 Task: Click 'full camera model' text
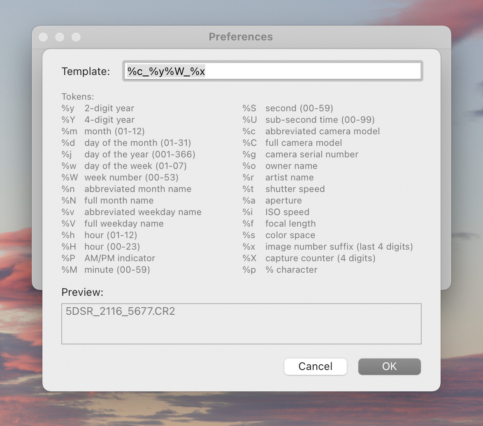point(304,143)
